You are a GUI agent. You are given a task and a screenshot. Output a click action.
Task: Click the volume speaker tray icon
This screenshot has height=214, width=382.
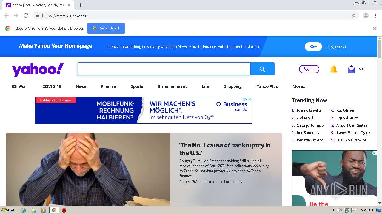(339, 210)
